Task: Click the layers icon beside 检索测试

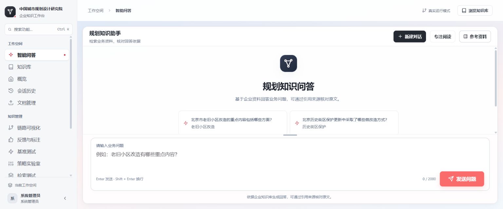Action: point(11,175)
